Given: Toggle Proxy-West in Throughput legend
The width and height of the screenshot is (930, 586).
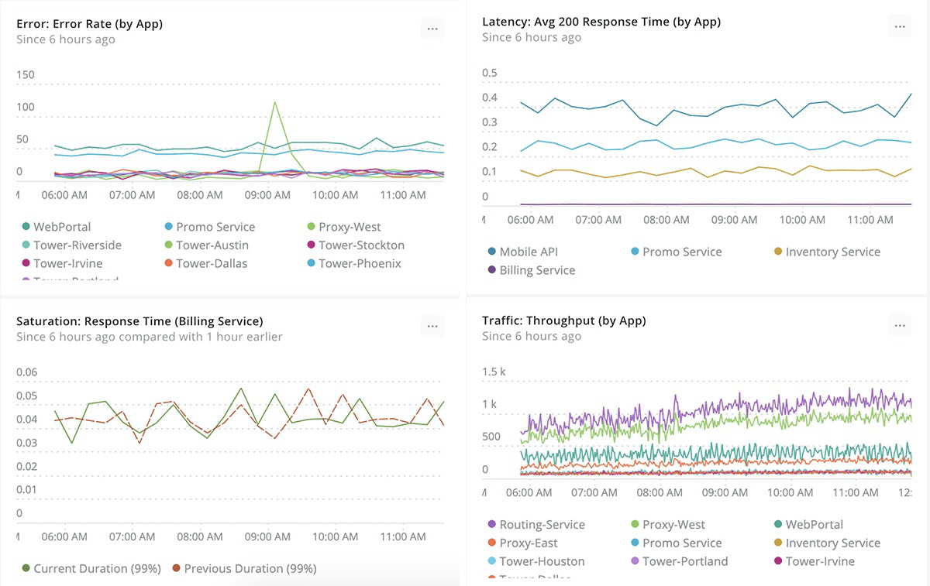Looking at the screenshot, I should tap(668, 524).
